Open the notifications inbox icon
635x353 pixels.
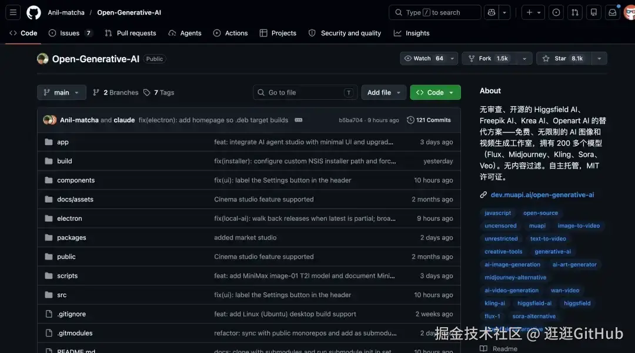612,12
